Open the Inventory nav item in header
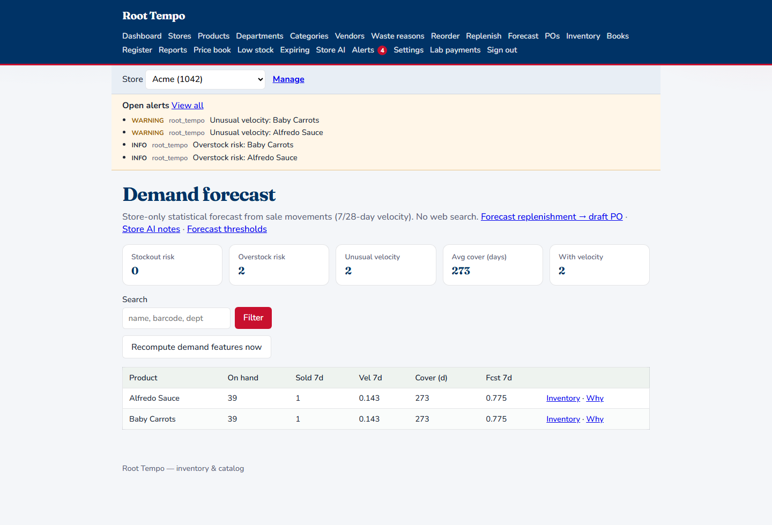Screen dimensions: 772x525 pyautogui.click(x=583, y=36)
